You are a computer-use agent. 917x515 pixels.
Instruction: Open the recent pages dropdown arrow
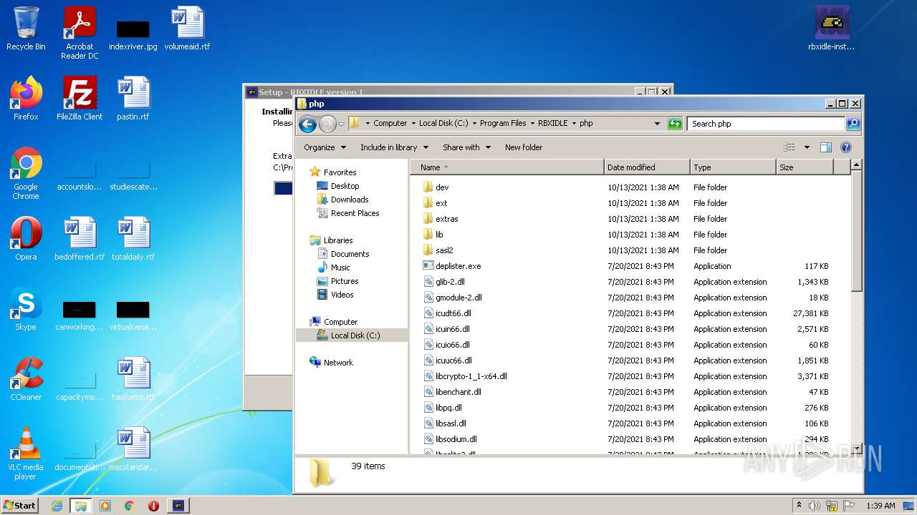pyautogui.click(x=342, y=124)
